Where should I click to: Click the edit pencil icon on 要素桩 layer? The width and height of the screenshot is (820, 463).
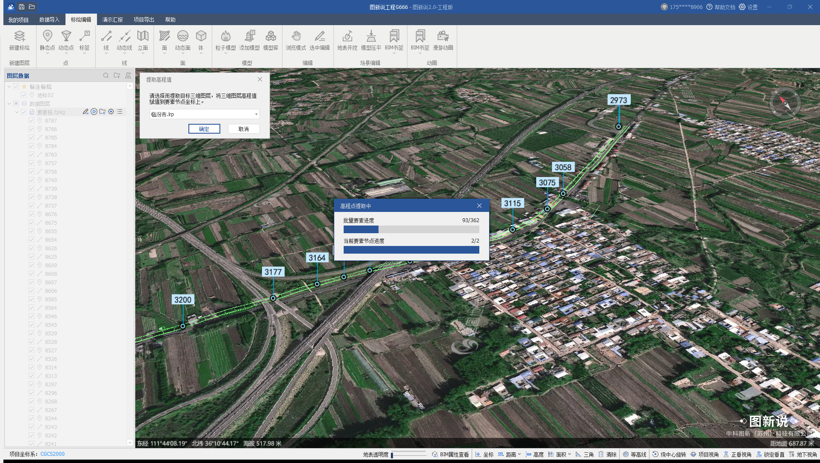point(85,111)
